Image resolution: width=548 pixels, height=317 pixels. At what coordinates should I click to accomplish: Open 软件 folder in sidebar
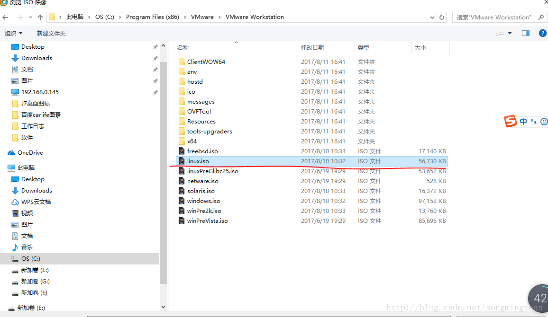pos(27,137)
